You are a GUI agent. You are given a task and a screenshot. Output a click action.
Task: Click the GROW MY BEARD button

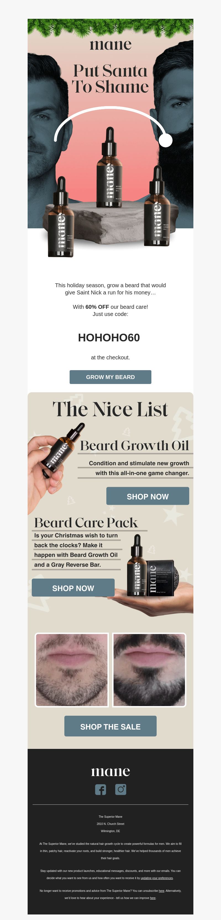click(110, 377)
